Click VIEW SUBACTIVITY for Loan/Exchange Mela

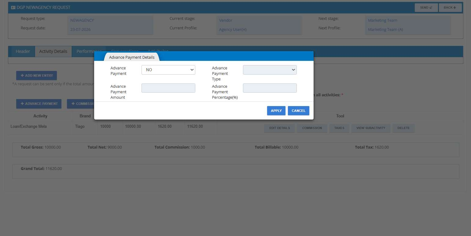pyautogui.click(x=371, y=128)
